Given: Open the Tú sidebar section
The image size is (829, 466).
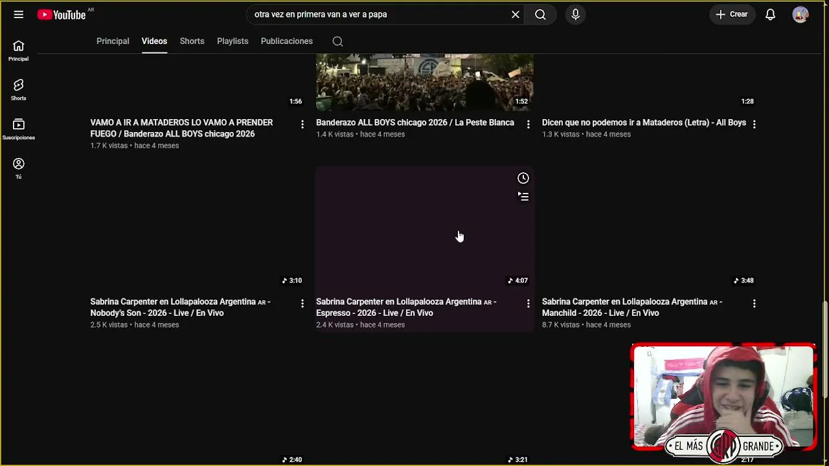Looking at the screenshot, I should [18, 168].
